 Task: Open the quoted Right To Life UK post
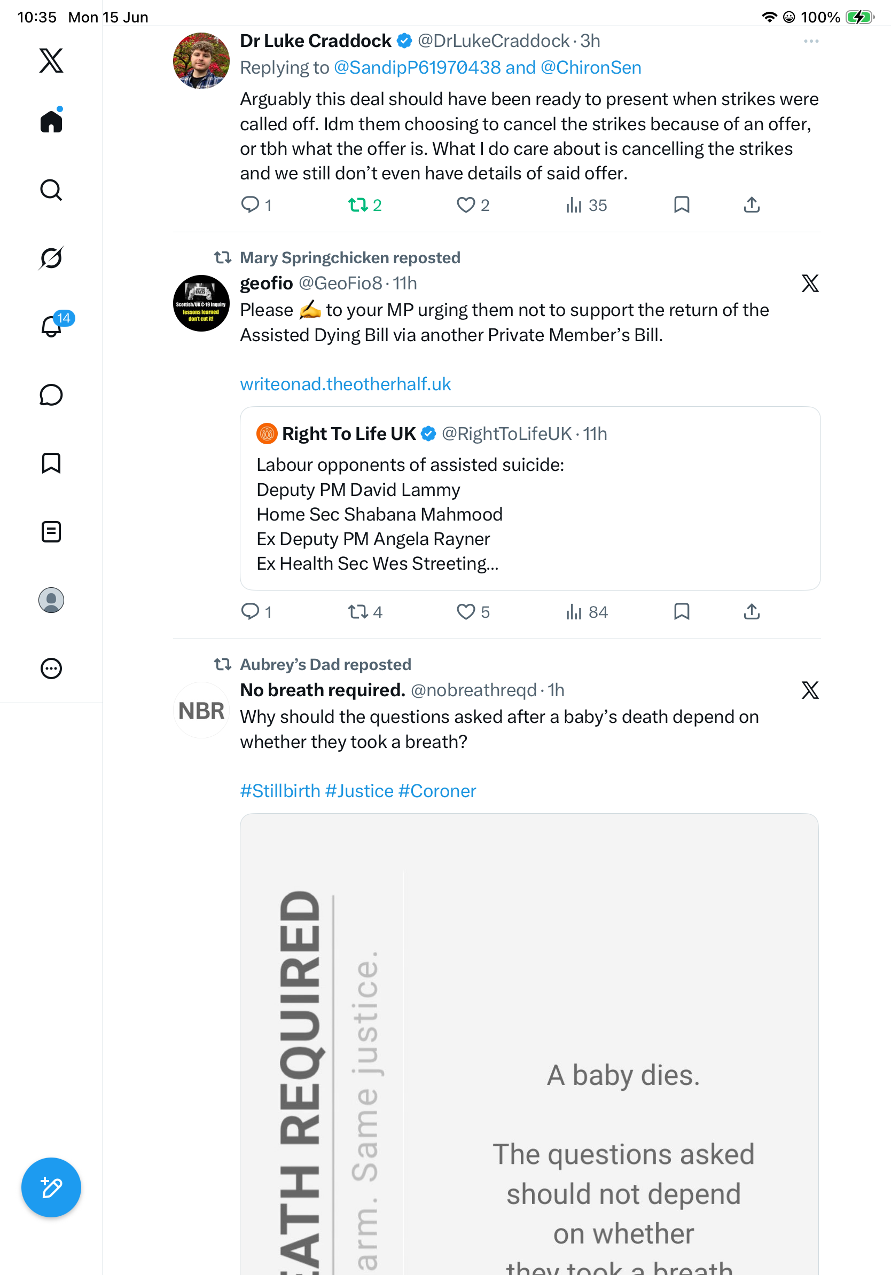(x=530, y=498)
